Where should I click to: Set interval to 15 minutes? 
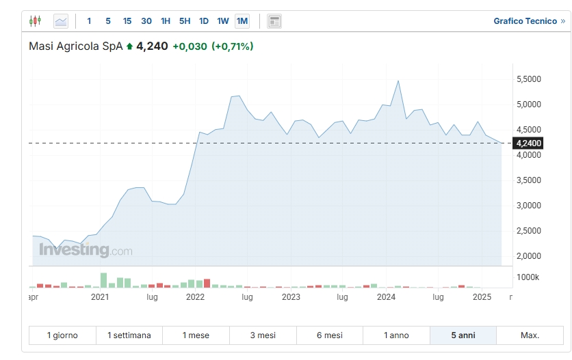click(x=127, y=21)
